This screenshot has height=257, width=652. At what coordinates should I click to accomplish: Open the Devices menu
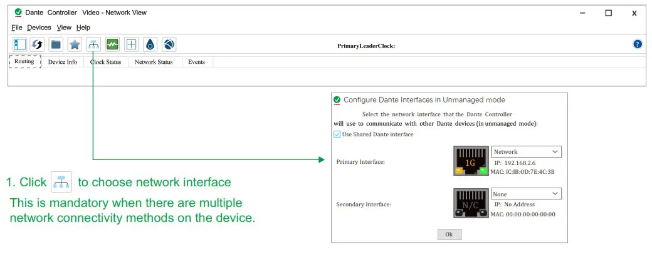click(x=39, y=28)
